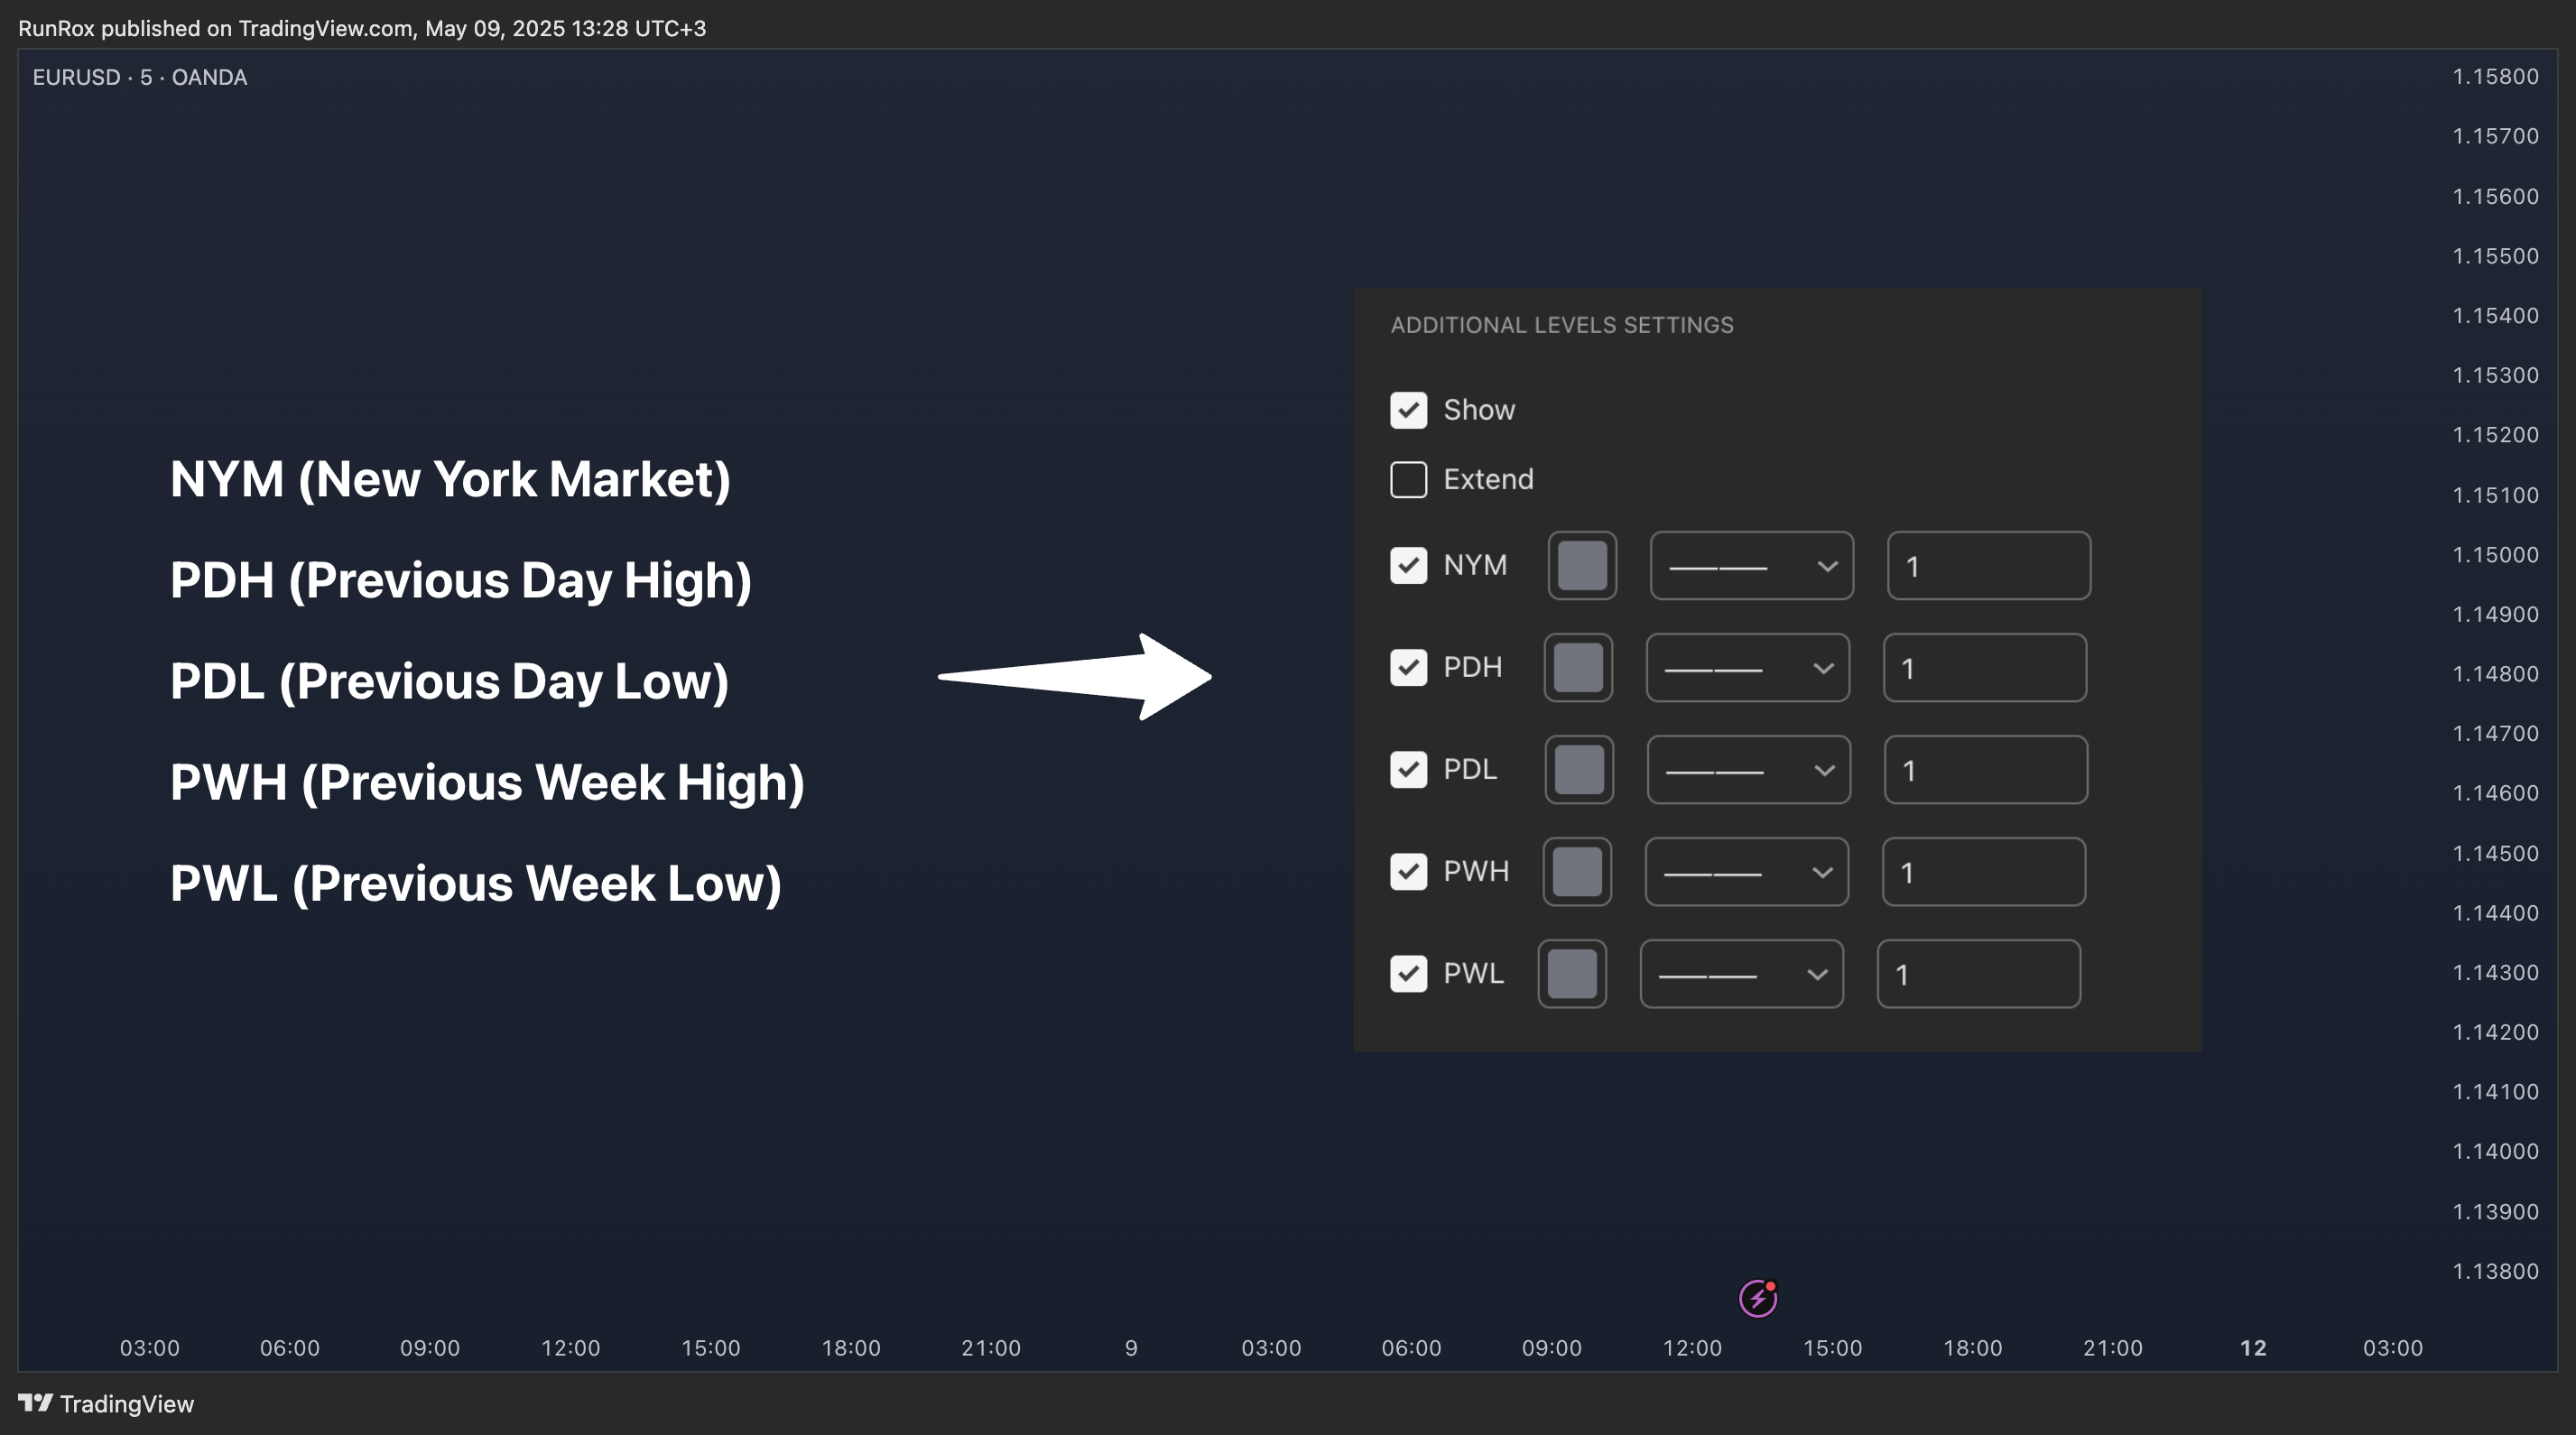This screenshot has height=1435, width=2576.
Task: Uncheck the PDL level checkbox
Action: (x=1408, y=769)
